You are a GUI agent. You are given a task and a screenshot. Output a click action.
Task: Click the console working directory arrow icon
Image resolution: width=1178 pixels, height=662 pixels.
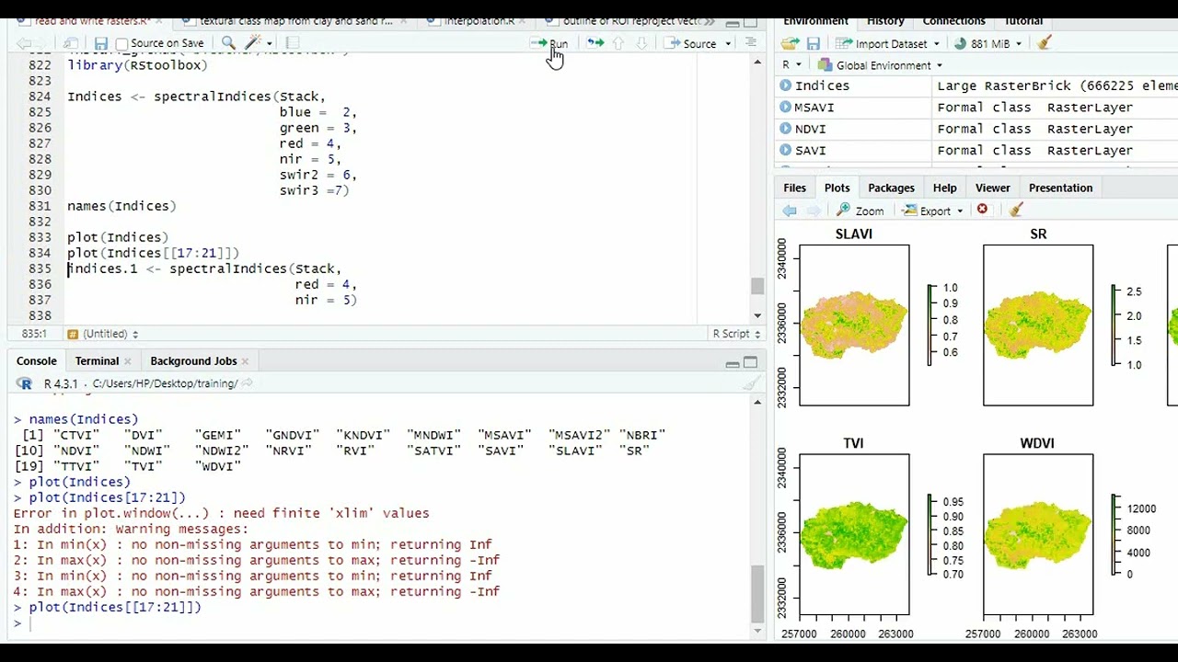[x=247, y=383]
